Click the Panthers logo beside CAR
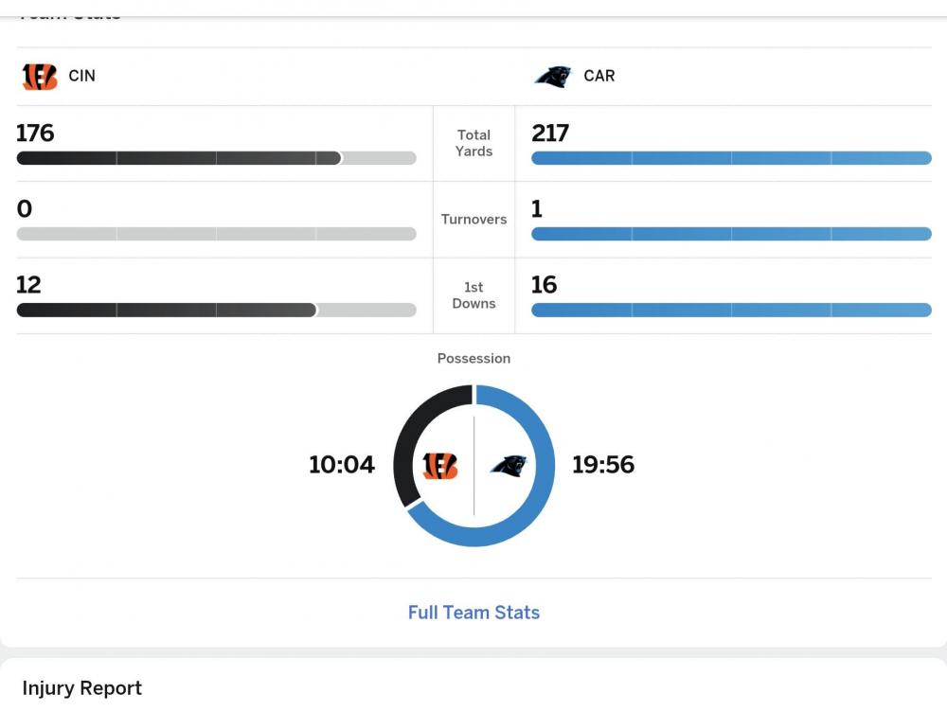The height and width of the screenshot is (712, 947). click(553, 77)
